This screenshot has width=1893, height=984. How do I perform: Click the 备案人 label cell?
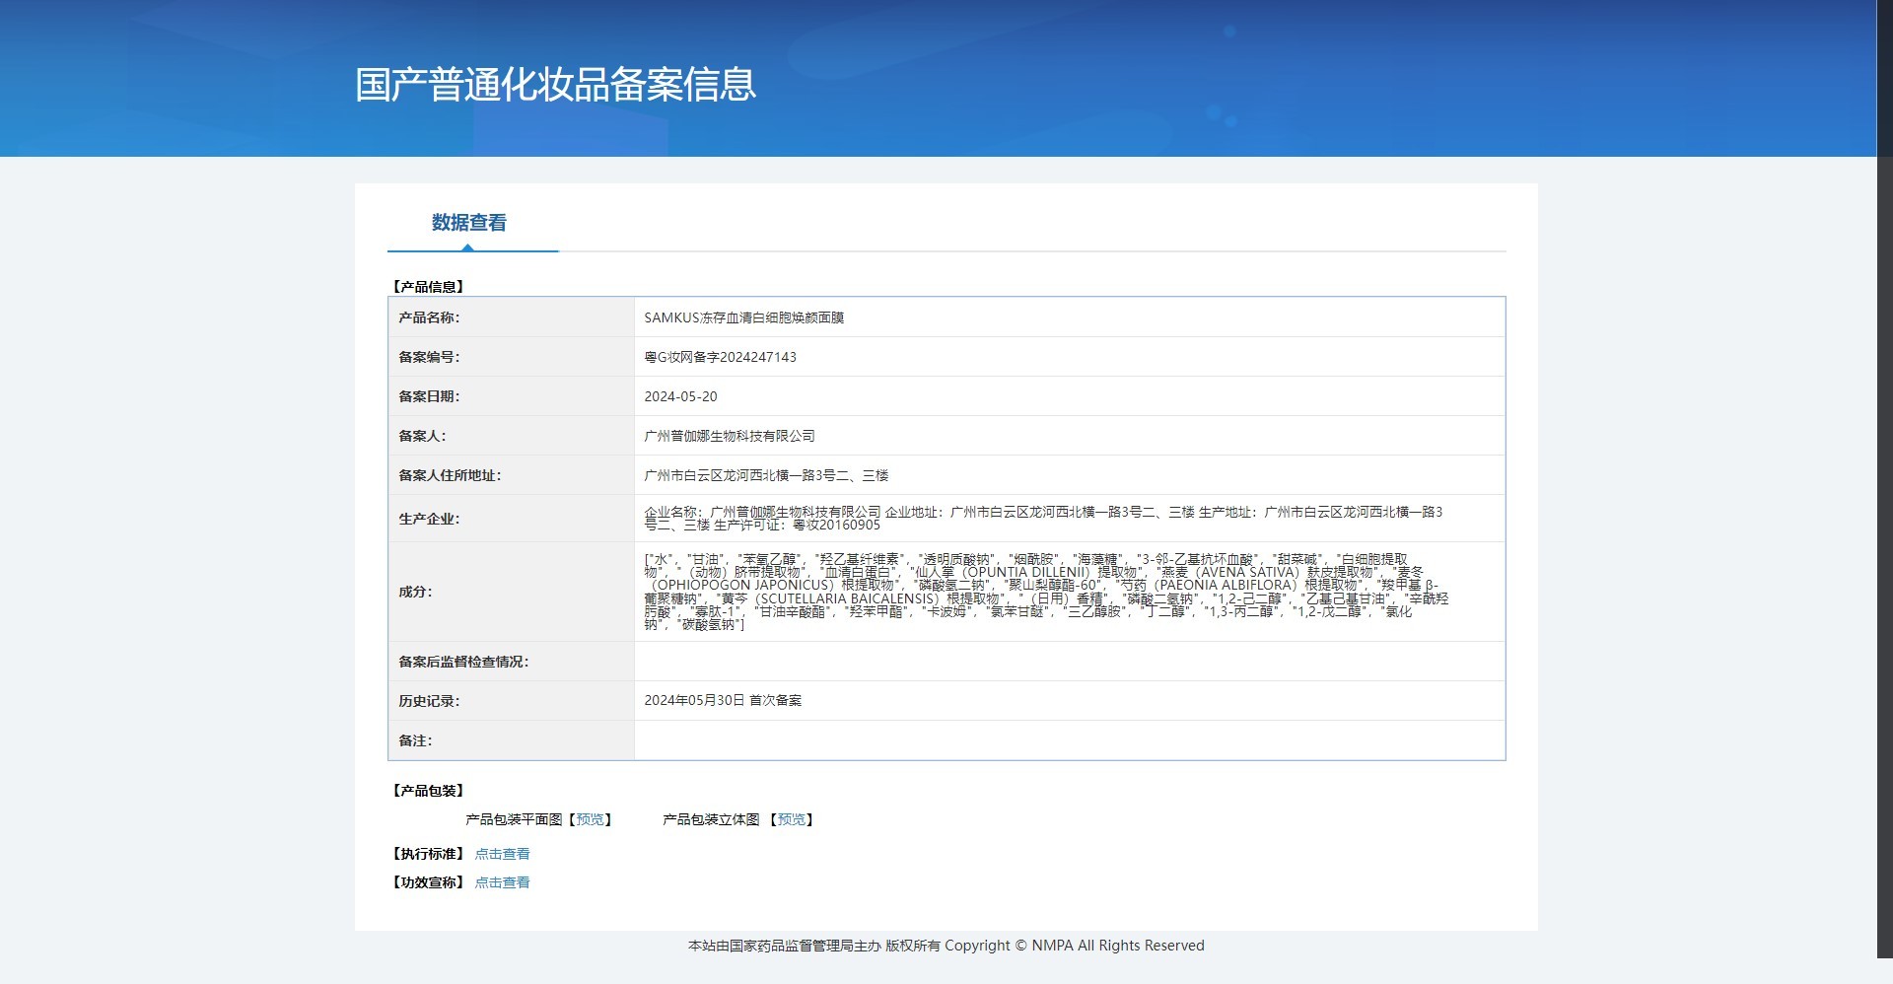coord(512,436)
